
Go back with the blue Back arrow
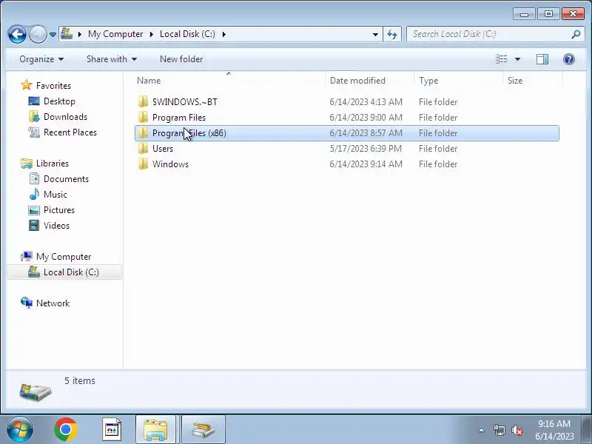(x=17, y=34)
